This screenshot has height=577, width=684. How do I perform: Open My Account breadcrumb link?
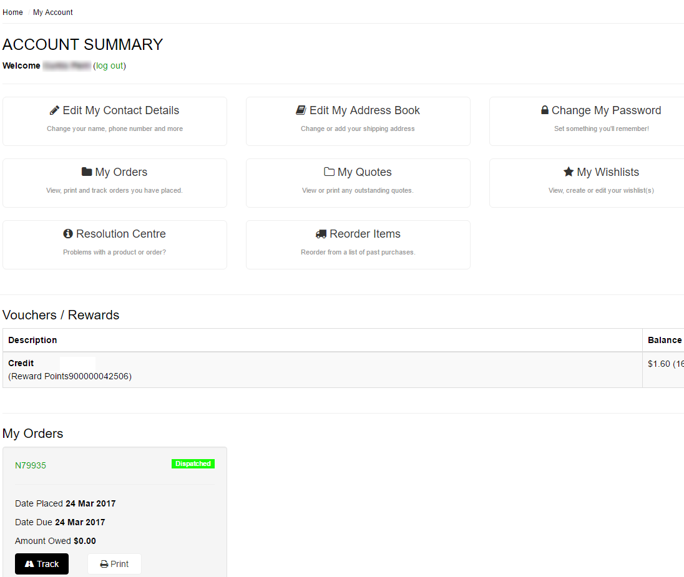[x=53, y=12]
